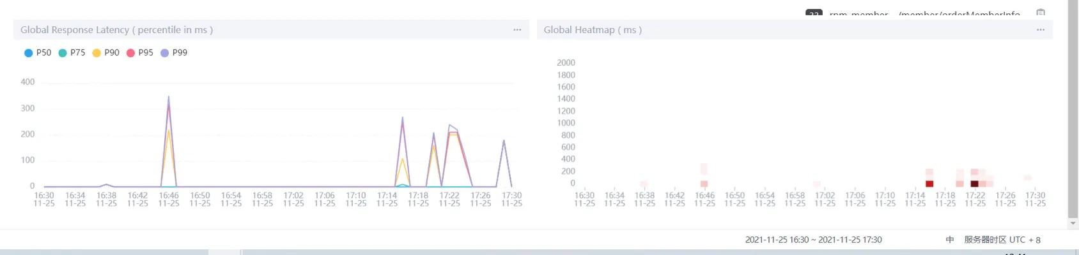Click the latency peak near 17:29
The height and width of the screenshot is (255, 1079).
click(x=504, y=140)
